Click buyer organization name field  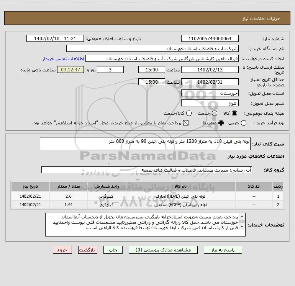(152, 48)
